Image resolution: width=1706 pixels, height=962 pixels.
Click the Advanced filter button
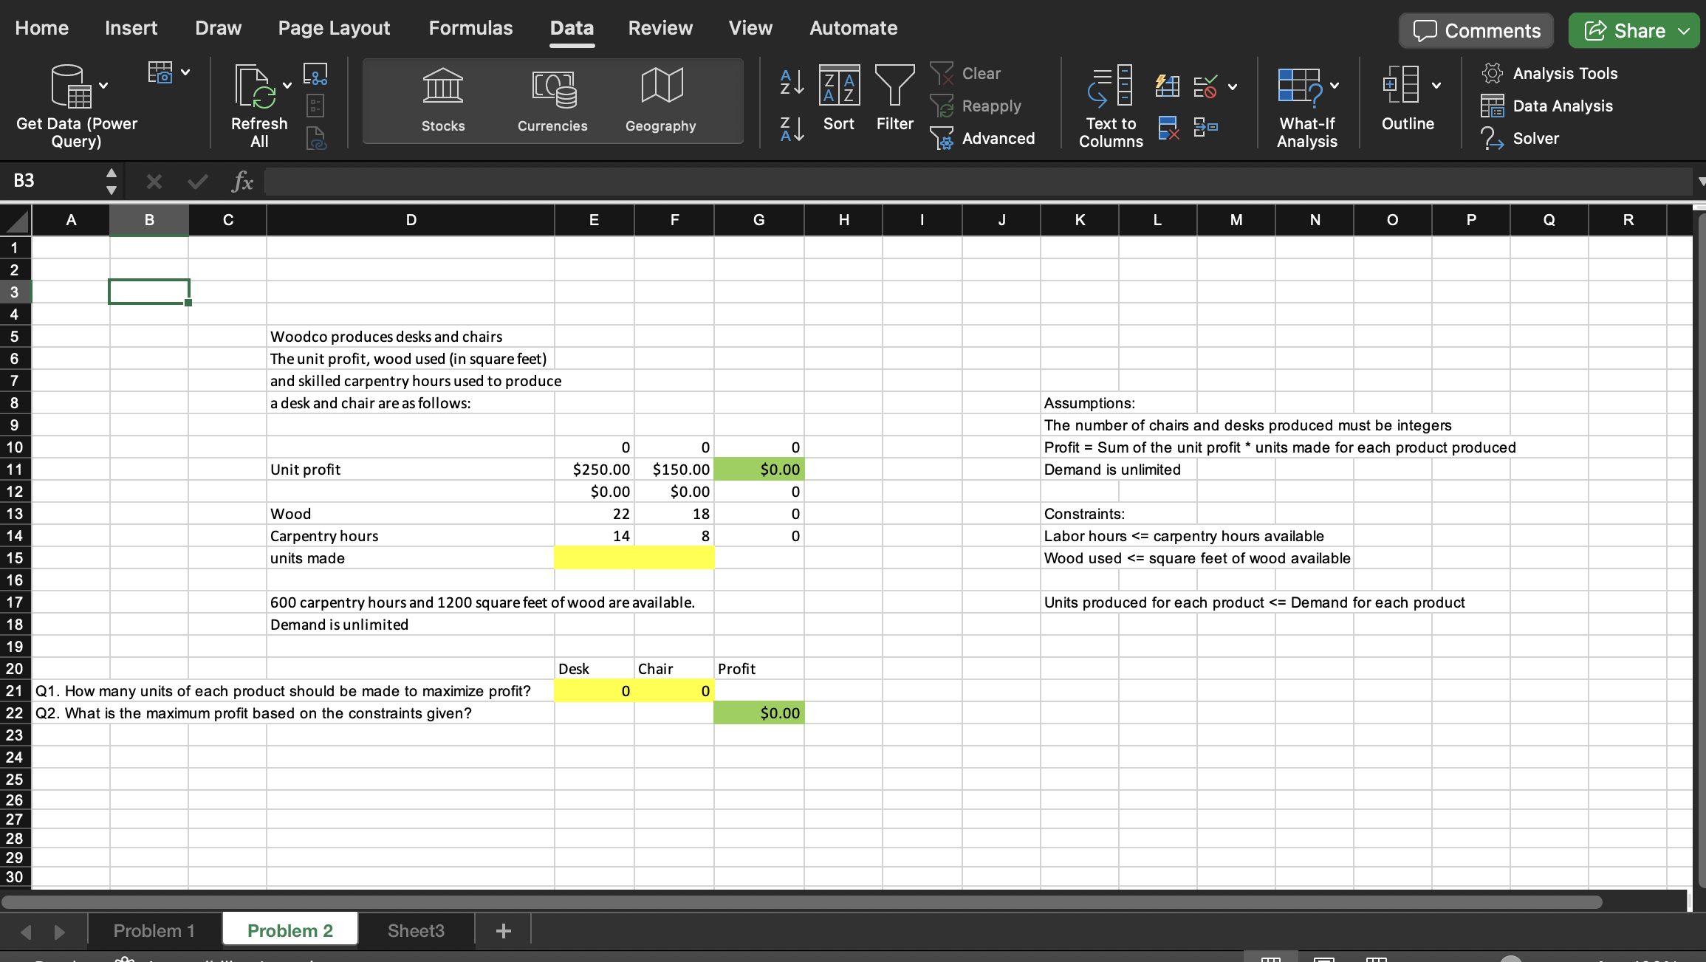point(983,138)
